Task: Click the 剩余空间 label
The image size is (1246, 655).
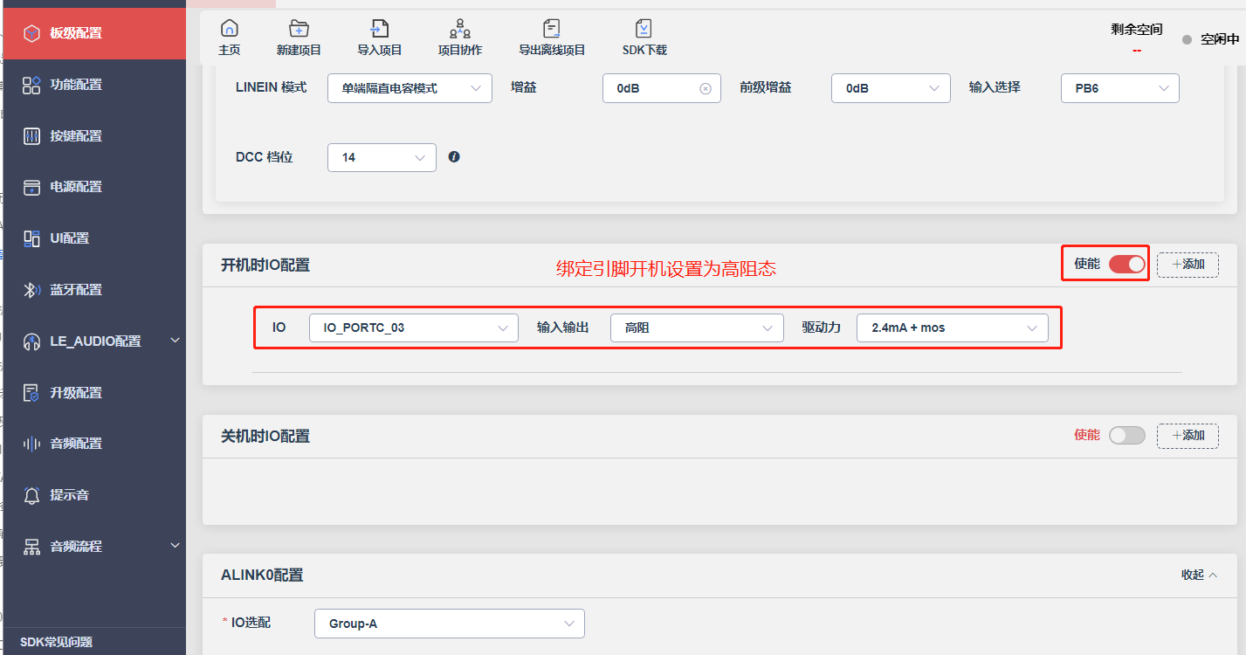Action: pyautogui.click(x=1137, y=29)
